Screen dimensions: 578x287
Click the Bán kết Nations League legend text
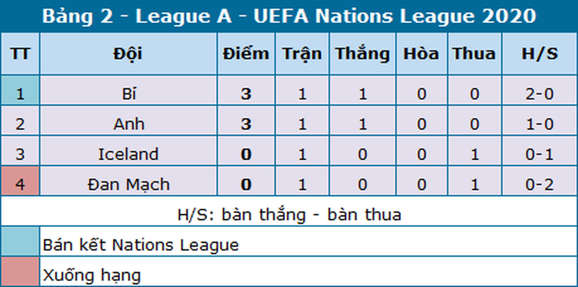coord(141,245)
